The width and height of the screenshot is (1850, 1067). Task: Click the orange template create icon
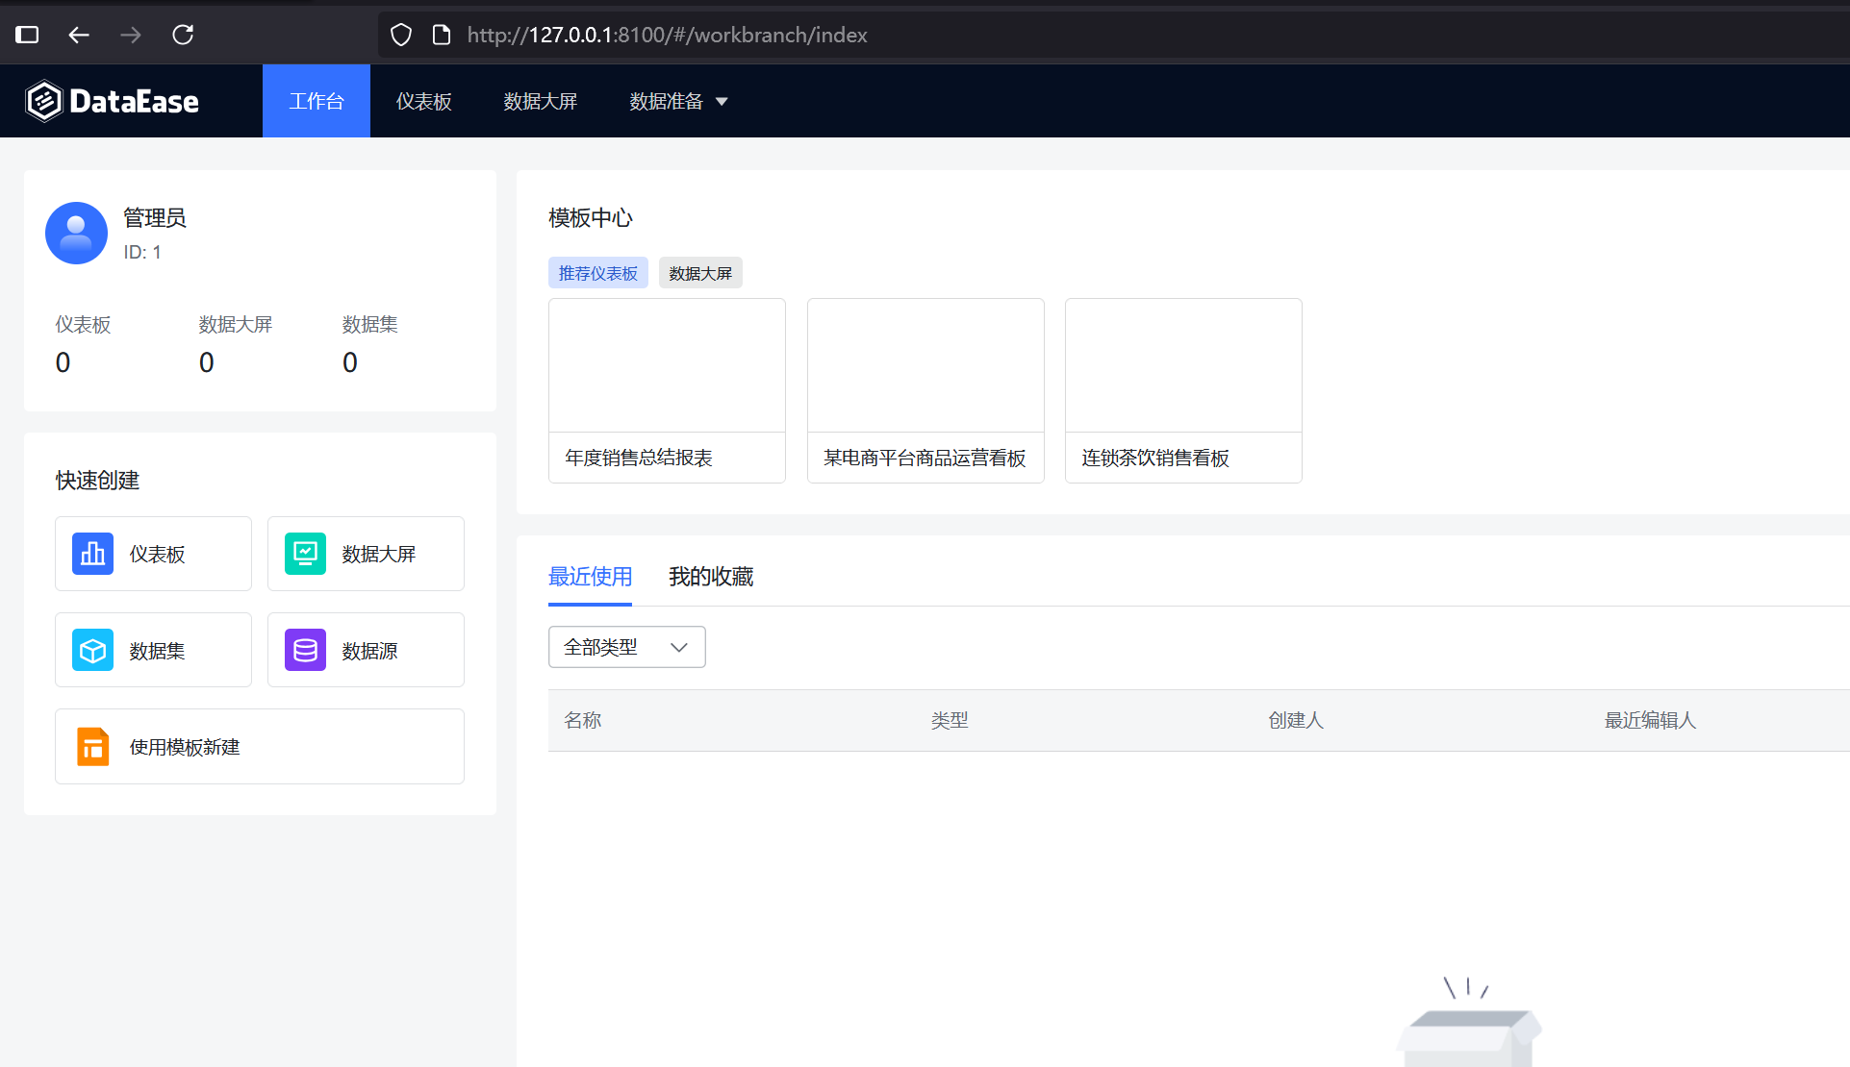pos(92,747)
